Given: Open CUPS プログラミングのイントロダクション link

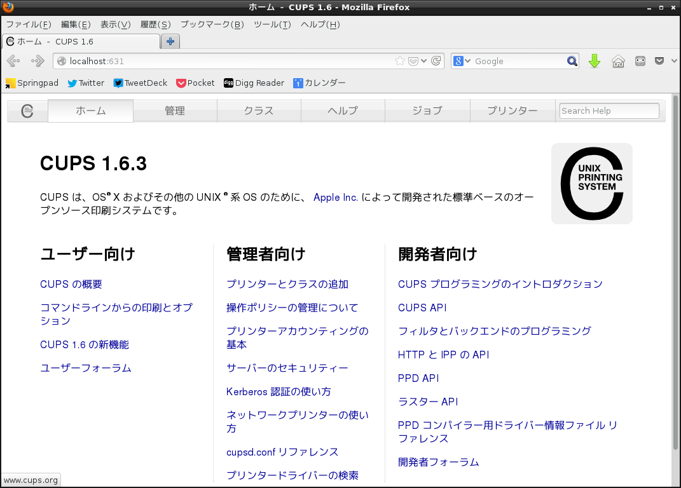Looking at the screenshot, I should click(500, 284).
